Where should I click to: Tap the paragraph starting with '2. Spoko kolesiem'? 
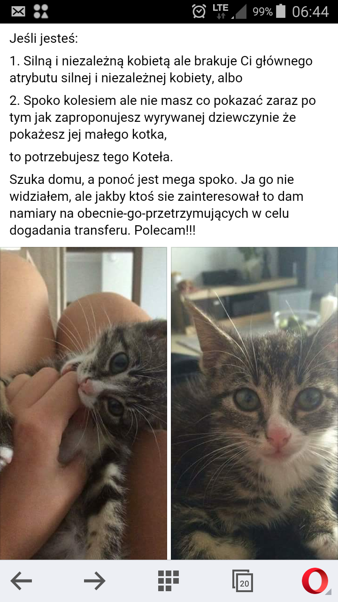(x=162, y=118)
